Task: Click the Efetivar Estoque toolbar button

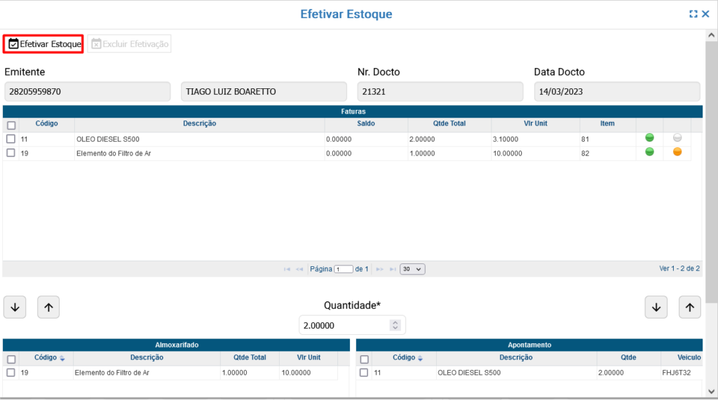Action: (x=44, y=44)
